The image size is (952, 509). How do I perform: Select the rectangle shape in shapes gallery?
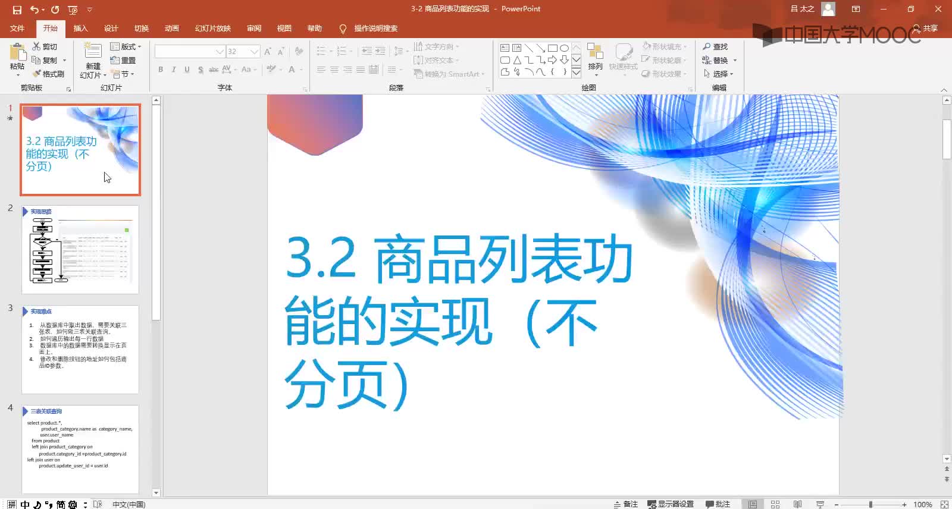click(x=553, y=48)
